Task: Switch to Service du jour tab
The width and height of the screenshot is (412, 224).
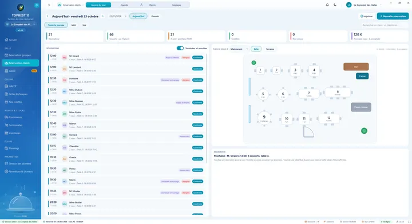Action: [98, 5]
